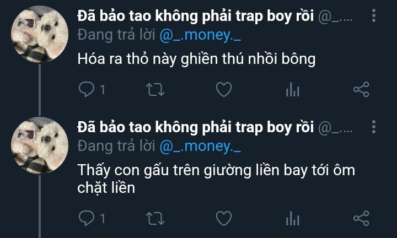Viewport: 397px width, 238px height.
Task: Open @_.money._ link in second tweet
Action: point(200,147)
